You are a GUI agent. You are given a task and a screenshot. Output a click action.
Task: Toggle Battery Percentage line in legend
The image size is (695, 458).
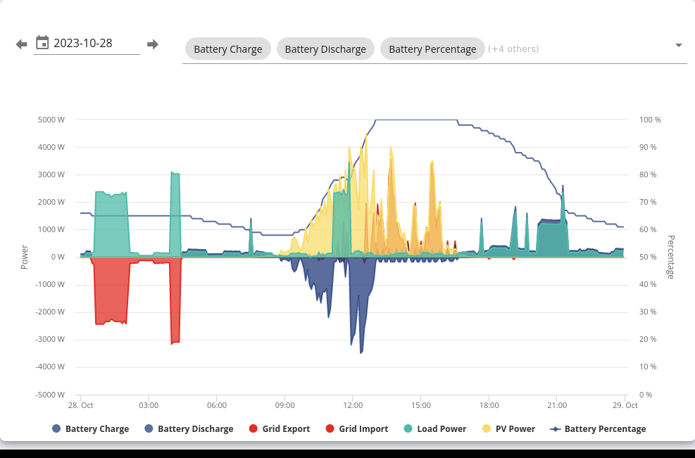pos(598,428)
